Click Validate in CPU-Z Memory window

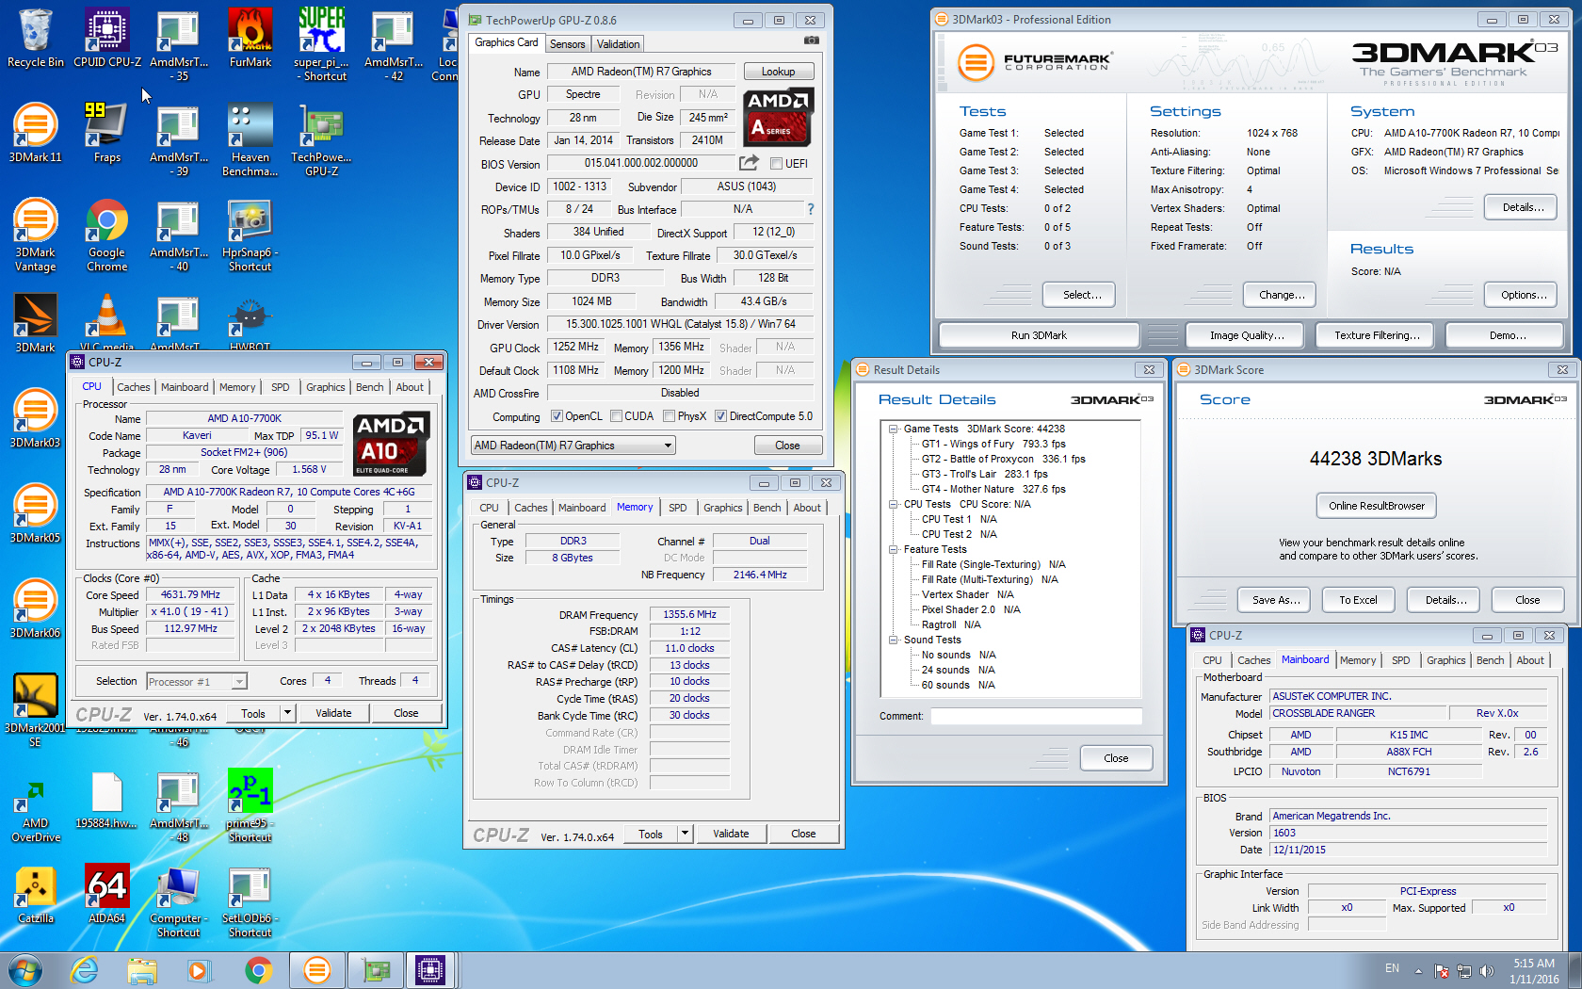731,834
